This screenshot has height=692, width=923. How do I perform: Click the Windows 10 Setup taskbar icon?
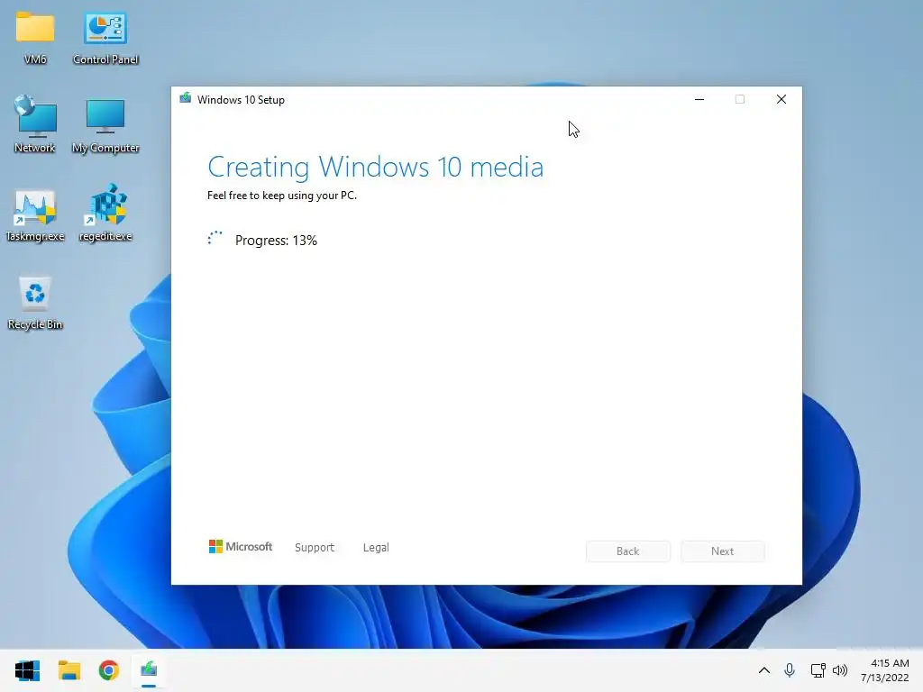149,670
